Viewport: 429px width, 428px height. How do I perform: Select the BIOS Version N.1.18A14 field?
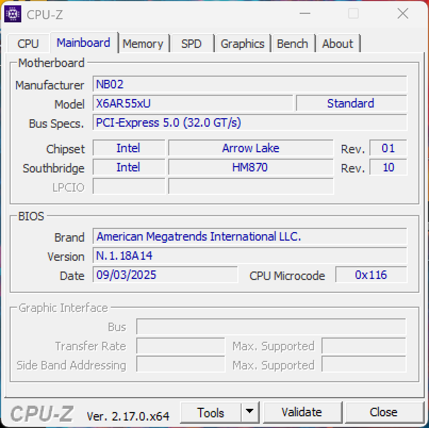[250, 256]
